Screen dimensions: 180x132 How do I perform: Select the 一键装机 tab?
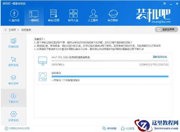34,16
